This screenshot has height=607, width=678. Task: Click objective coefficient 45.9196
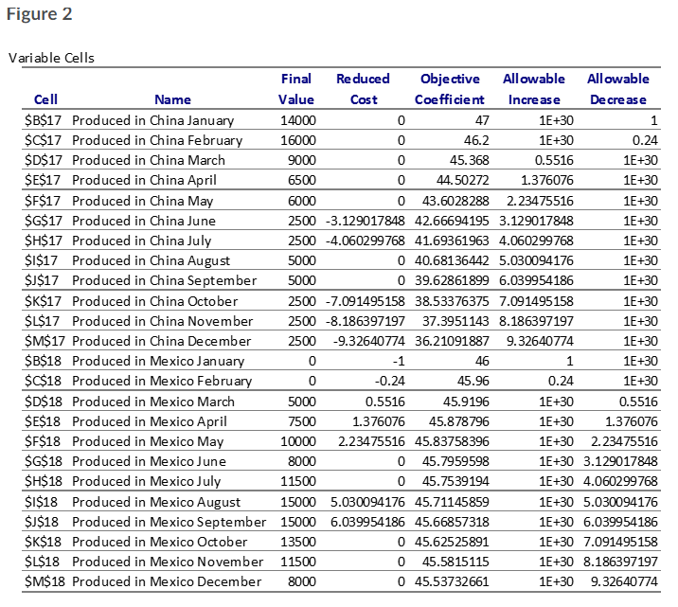pos(466,402)
